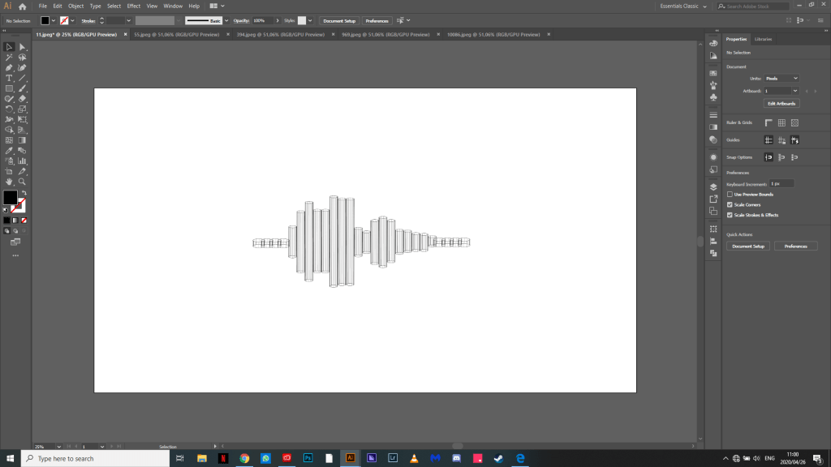Toggle Scale Strokes & Effects checkbox

tap(730, 215)
